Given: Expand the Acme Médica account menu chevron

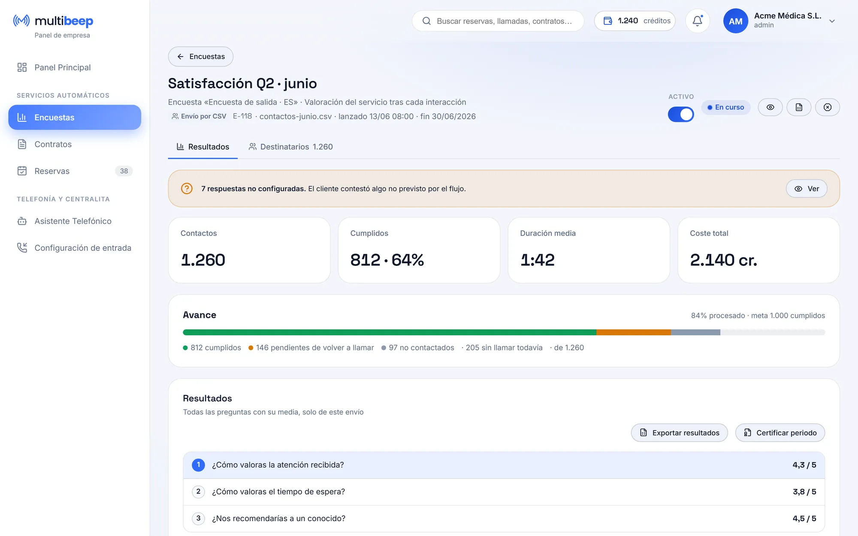Looking at the screenshot, I should click(x=832, y=21).
